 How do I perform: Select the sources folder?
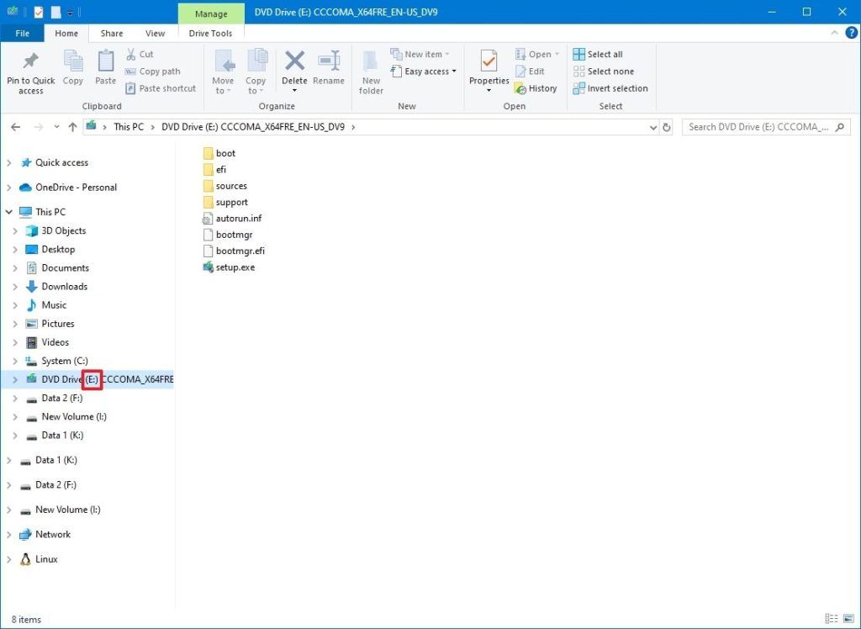click(224, 186)
